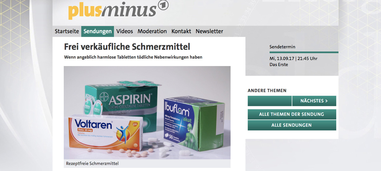The height and width of the screenshot is (171, 381).
Task: Click the Sendetermin date text
Action: (x=293, y=58)
